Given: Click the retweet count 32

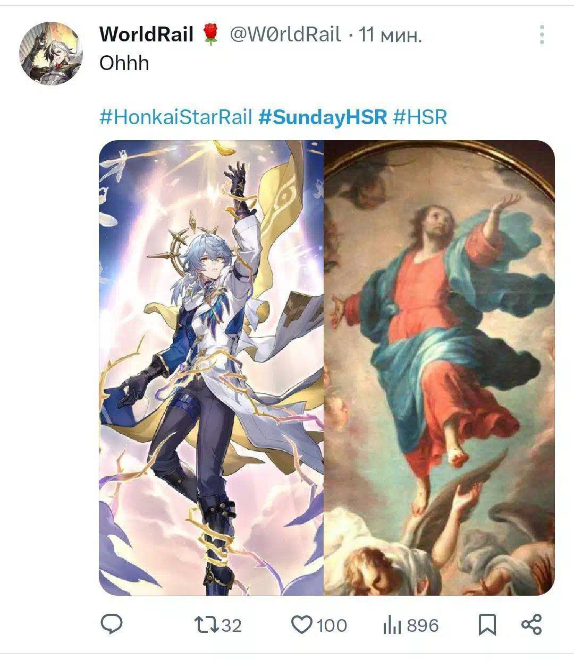Looking at the screenshot, I should tap(231, 625).
